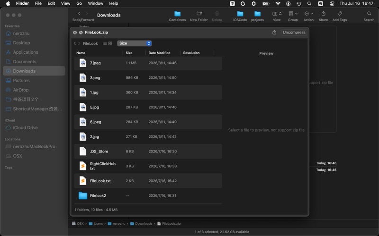Select the 5.jpg row
The image size is (379, 236).
tap(148, 107)
